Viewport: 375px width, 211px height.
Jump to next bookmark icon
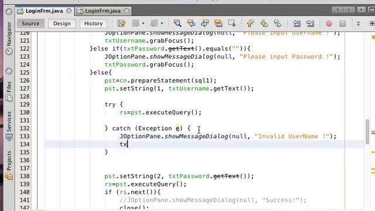click(x=264, y=23)
